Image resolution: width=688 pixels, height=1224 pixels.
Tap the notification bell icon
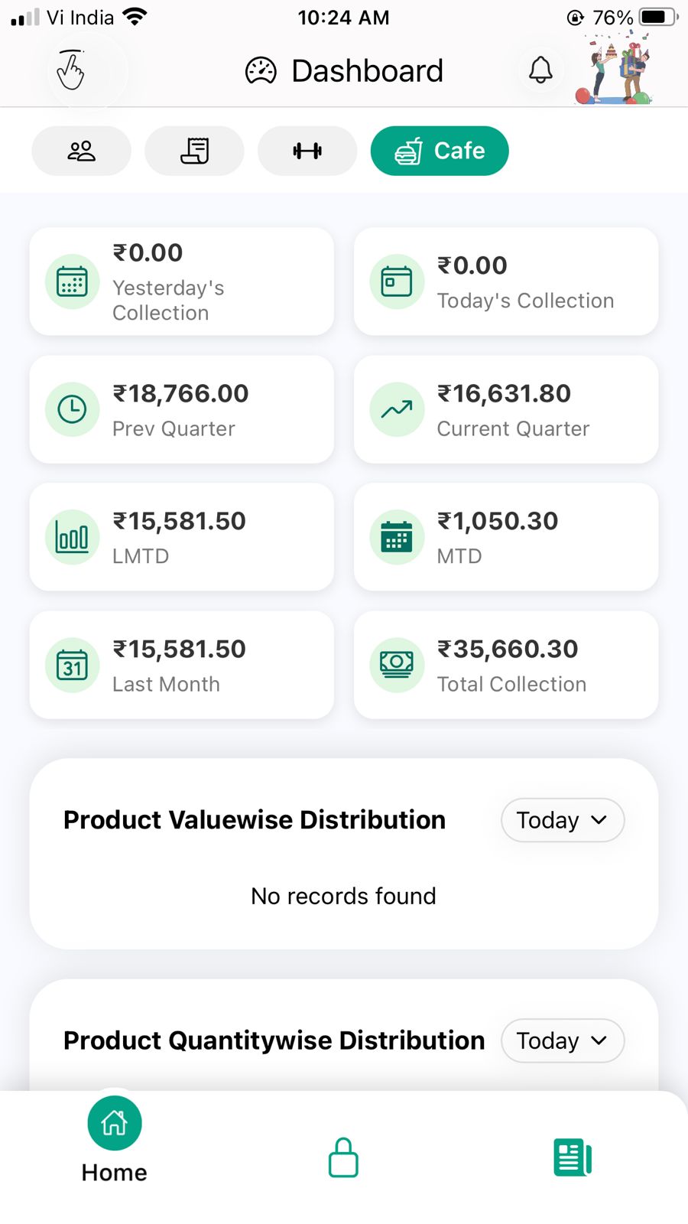pos(540,70)
